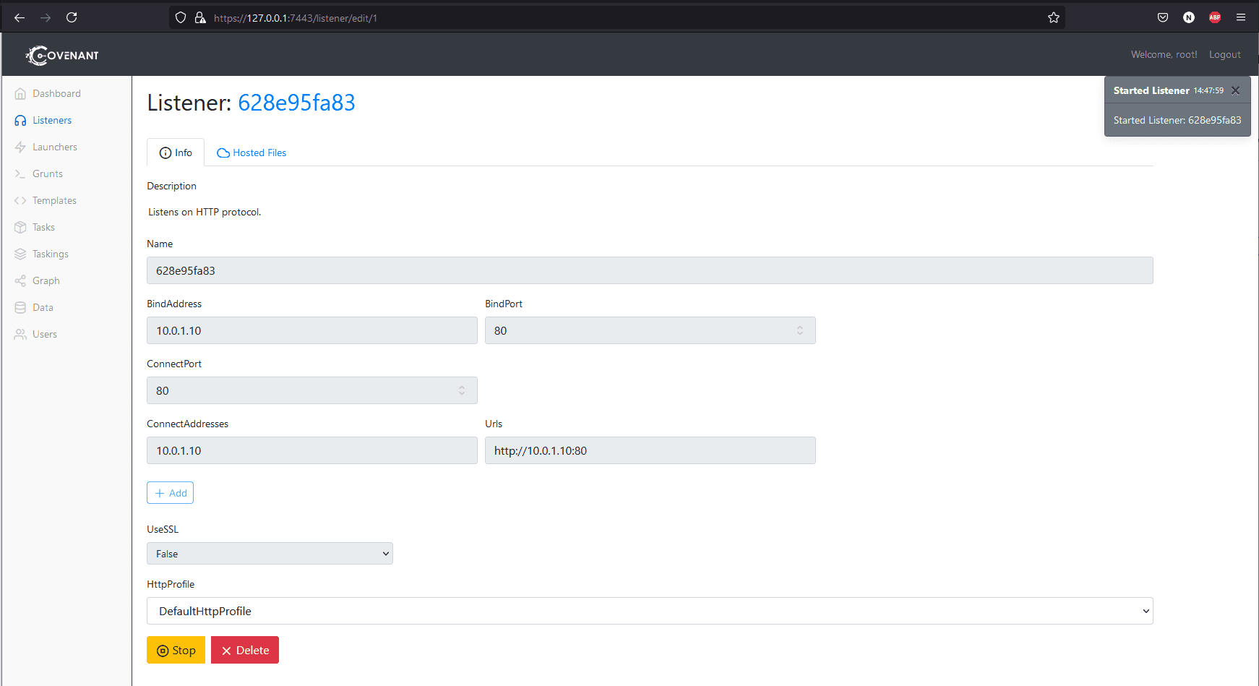The height and width of the screenshot is (686, 1259).
Task: Add another ConnectAddress
Action: coord(171,493)
